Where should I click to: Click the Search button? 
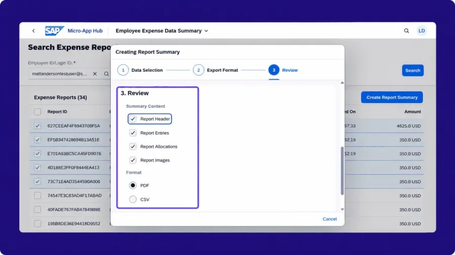(x=413, y=70)
